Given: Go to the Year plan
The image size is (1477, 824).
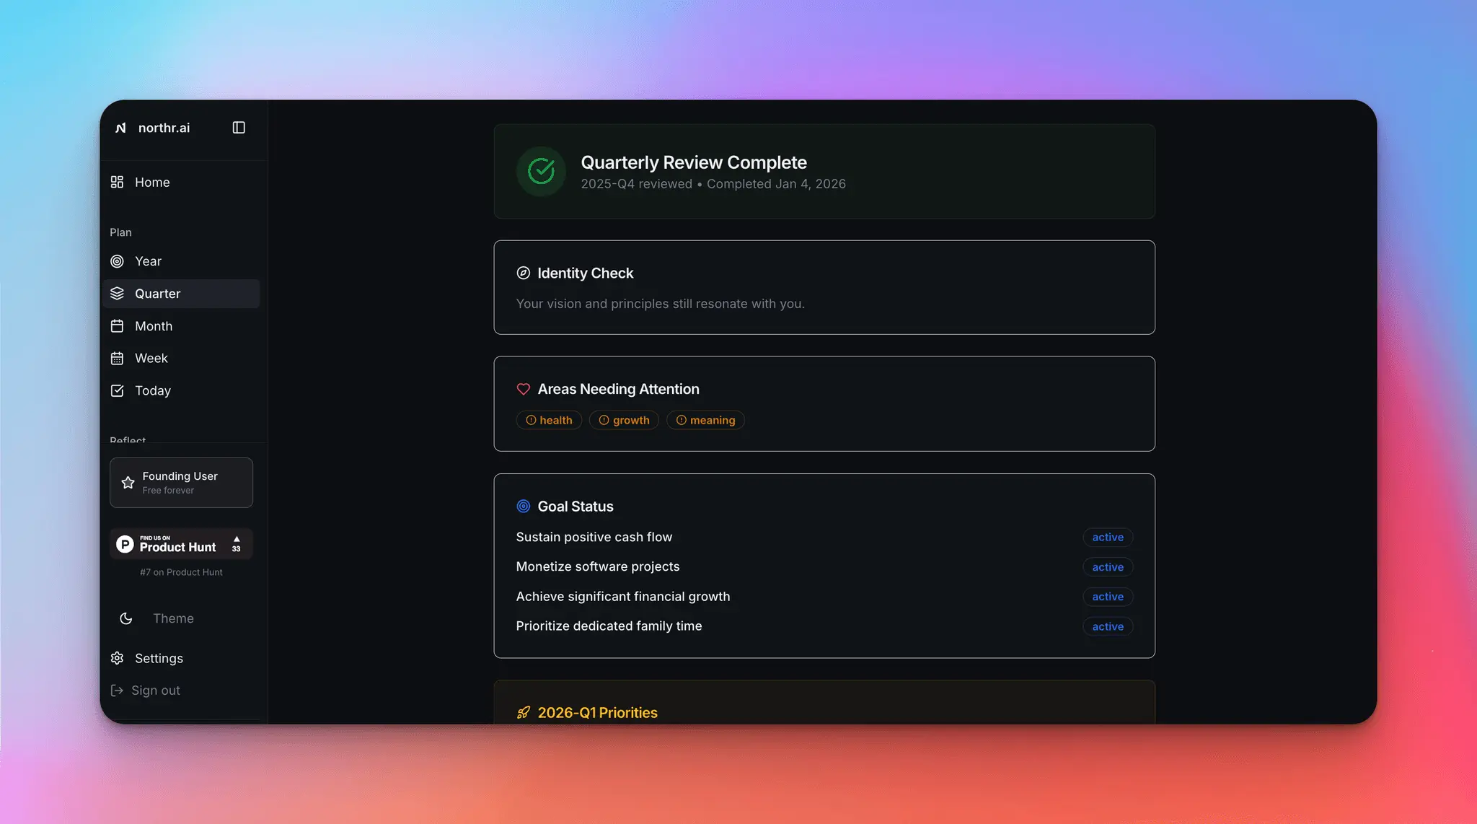Looking at the screenshot, I should coord(182,261).
